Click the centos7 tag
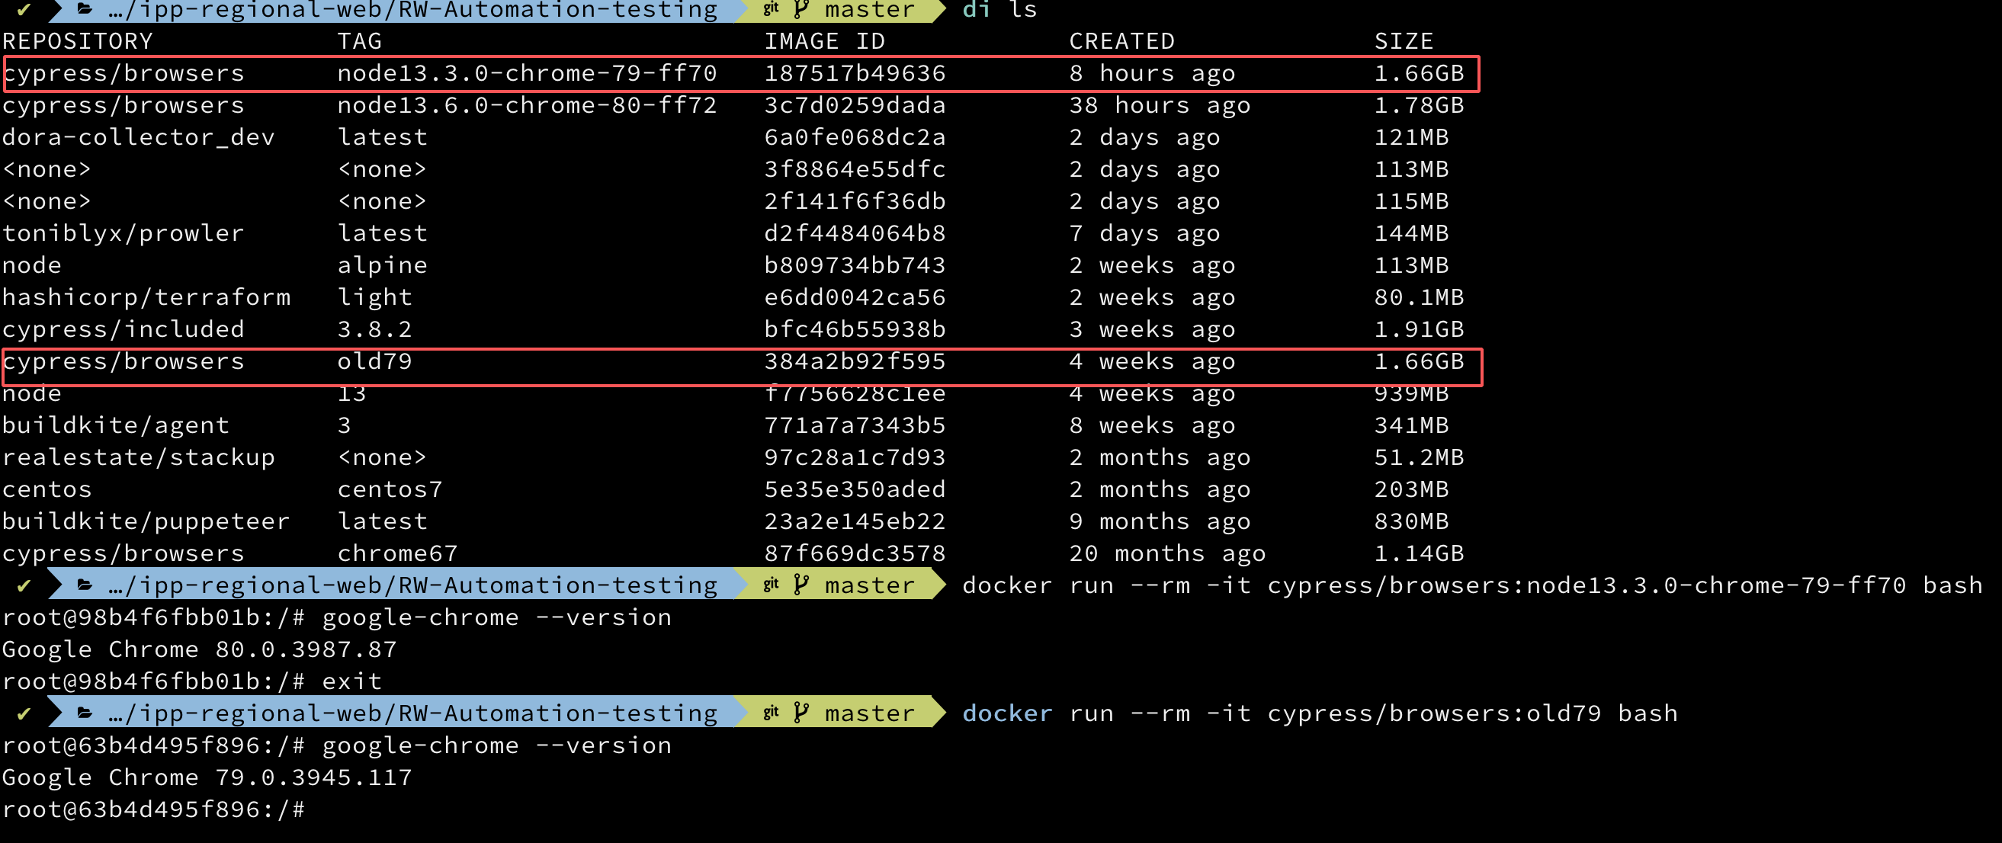This screenshot has height=843, width=2002. (x=390, y=489)
